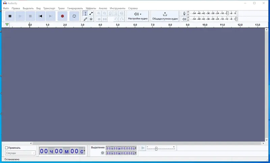Open the Справка menu
The image size is (270, 163).
pos(133,8)
